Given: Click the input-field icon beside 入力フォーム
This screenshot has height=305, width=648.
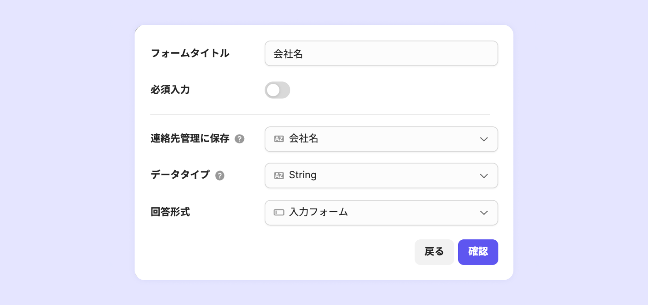Looking at the screenshot, I should coord(279,212).
